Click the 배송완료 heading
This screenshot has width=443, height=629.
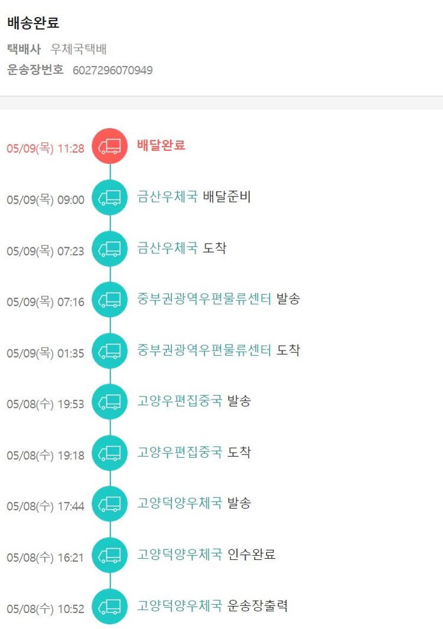coord(33,24)
